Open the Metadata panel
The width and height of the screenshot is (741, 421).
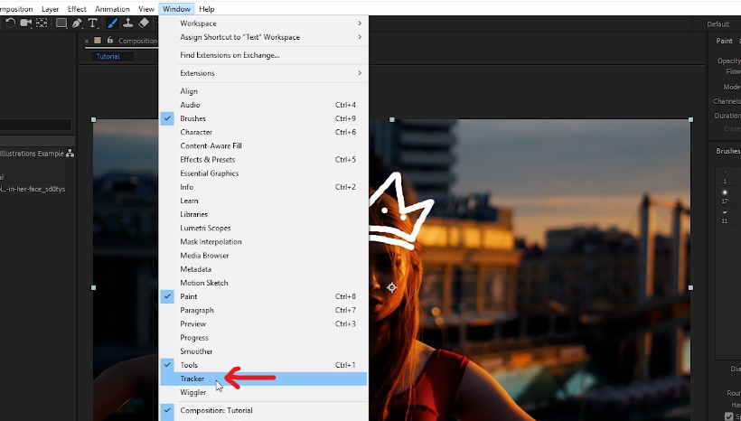click(264, 269)
